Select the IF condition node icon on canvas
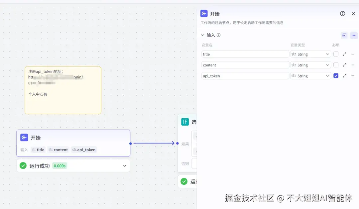This screenshot has height=209, width=359. [185, 122]
